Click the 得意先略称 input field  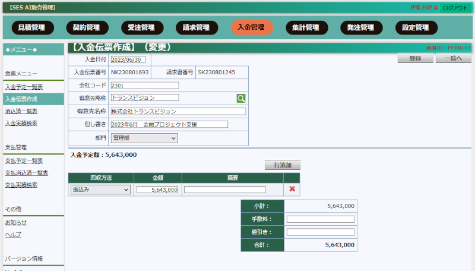(x=145, y=97)
